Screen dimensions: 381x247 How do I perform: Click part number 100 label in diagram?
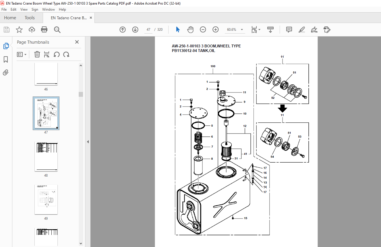[213, 66]
